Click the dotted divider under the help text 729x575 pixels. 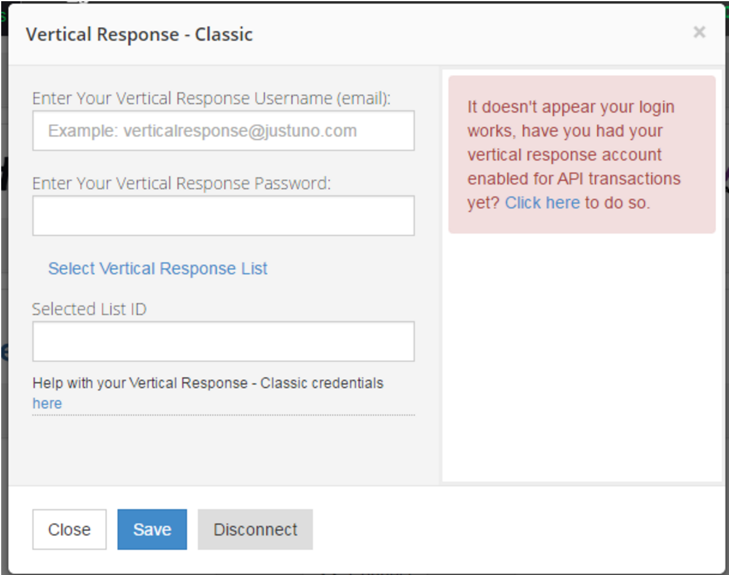[223, 416]
